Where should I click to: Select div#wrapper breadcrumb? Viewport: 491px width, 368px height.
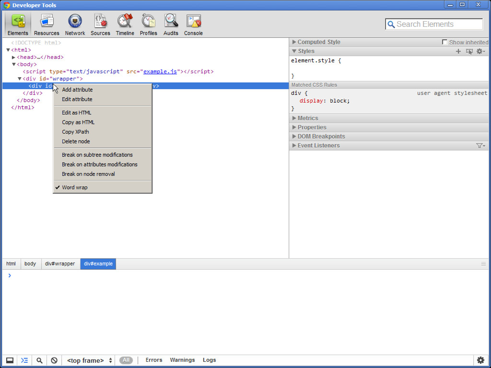pos(60,264)
